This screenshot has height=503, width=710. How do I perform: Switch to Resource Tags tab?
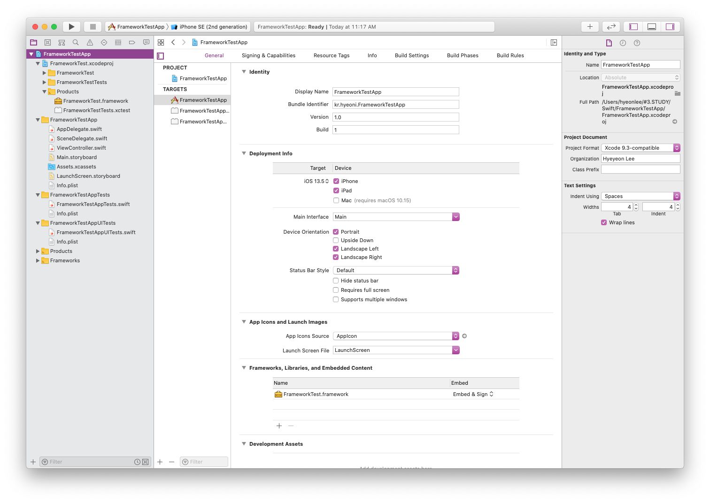pyautogui.click(x=332, y=55)
